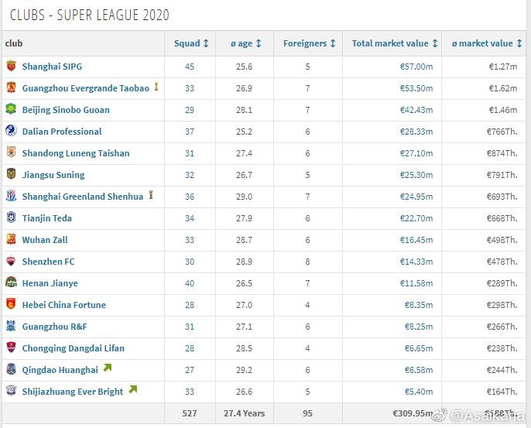
Task: Click the Dalian Professional club crest
Action: coord(11,132)
